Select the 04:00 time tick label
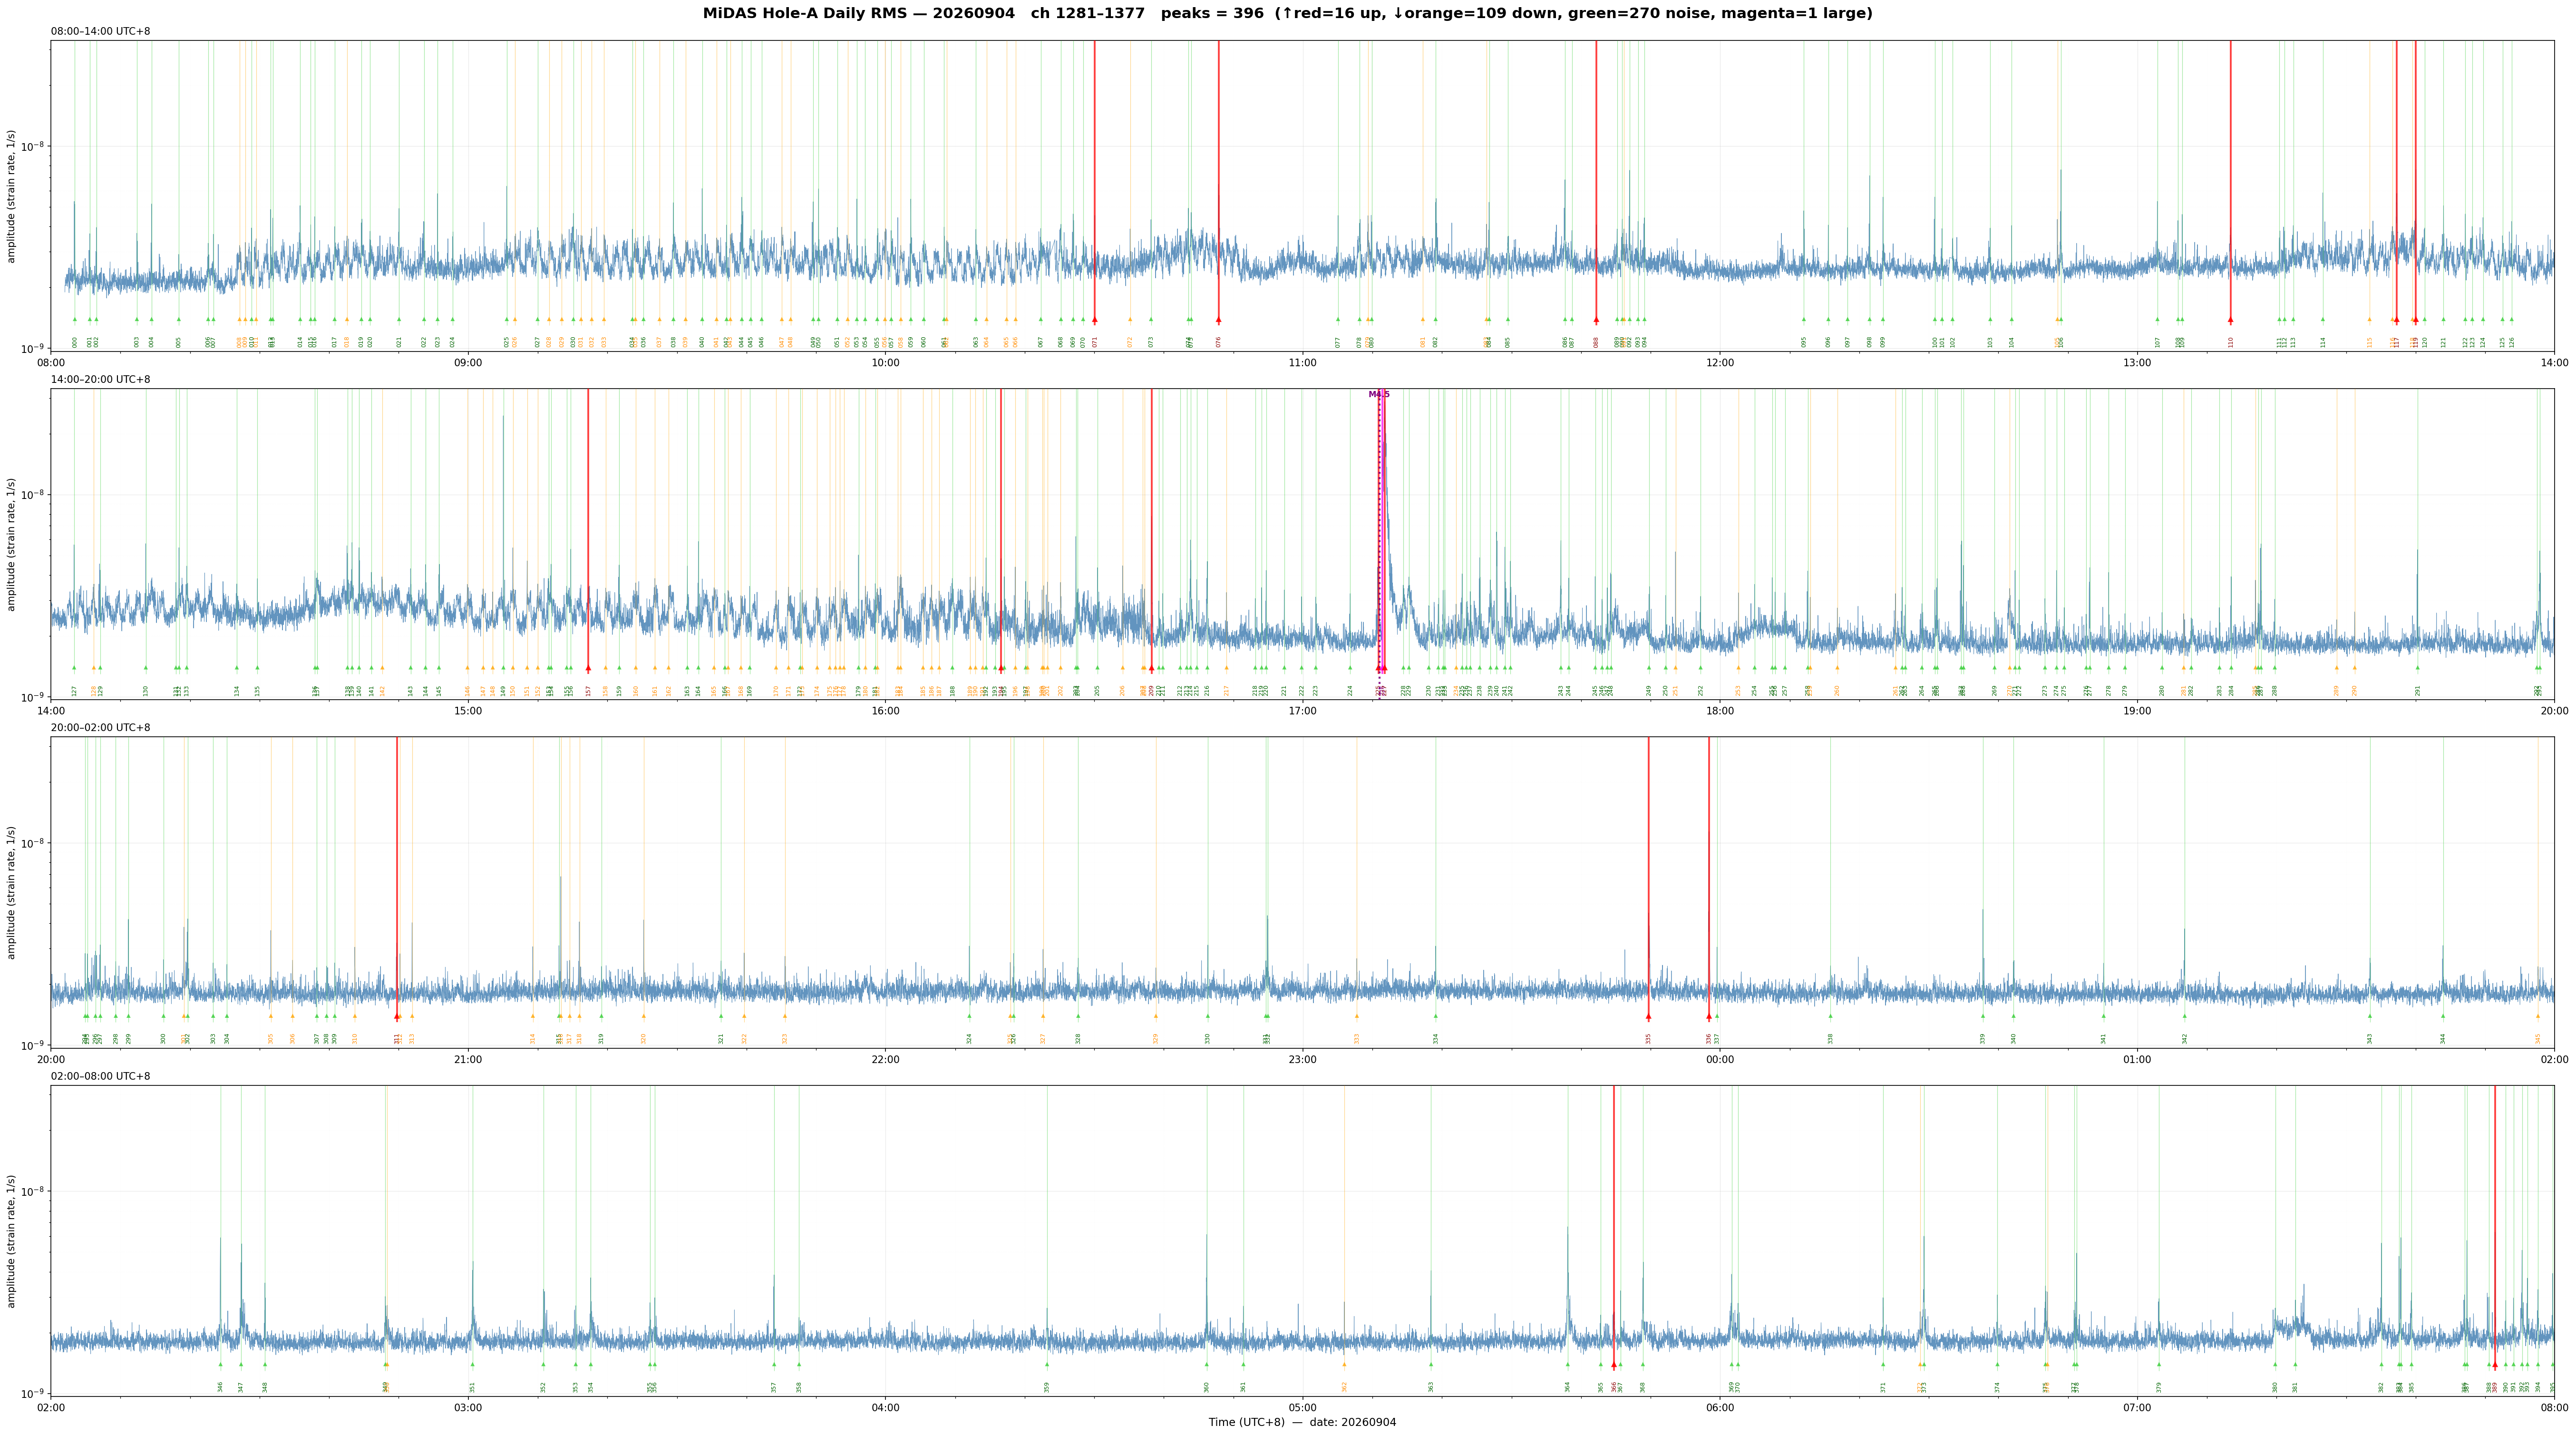This screenshot has width=2576, height=1435. [885, 1408]
